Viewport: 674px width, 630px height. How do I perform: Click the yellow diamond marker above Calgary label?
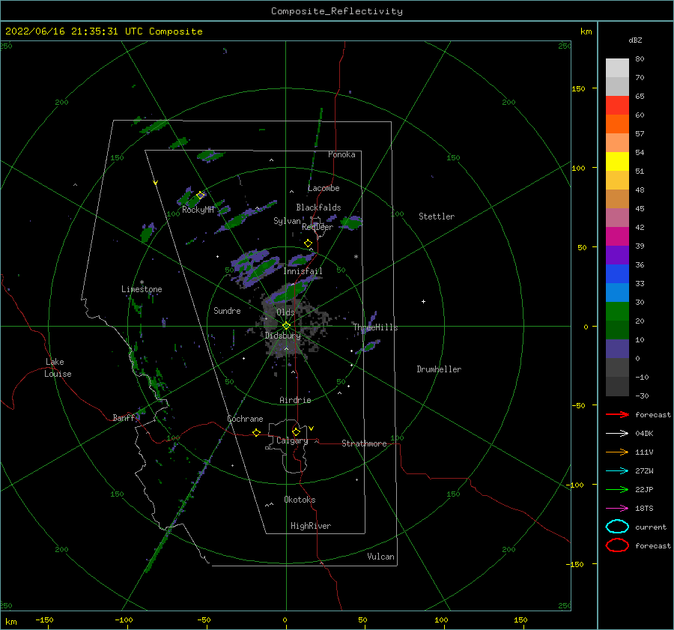pyautogui.click(x=296, y=431)
